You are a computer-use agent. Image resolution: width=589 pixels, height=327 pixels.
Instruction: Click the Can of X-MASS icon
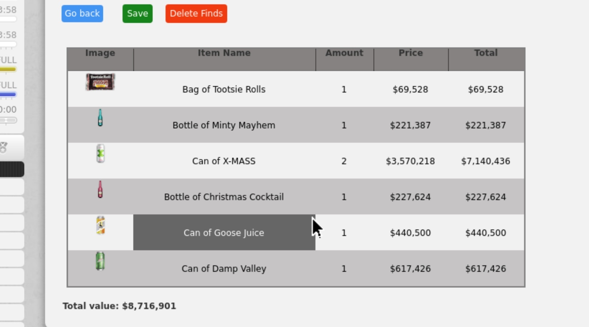(x=100, y=153)
